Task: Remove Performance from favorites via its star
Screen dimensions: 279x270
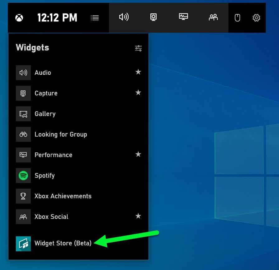Action: (138, 154)
